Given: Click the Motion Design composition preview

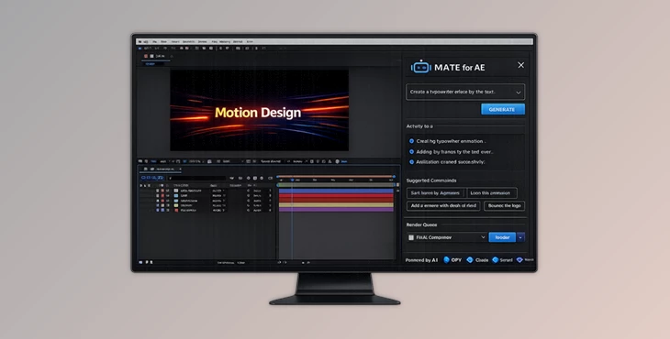Looking at the screenshot, I should [260, 110].
